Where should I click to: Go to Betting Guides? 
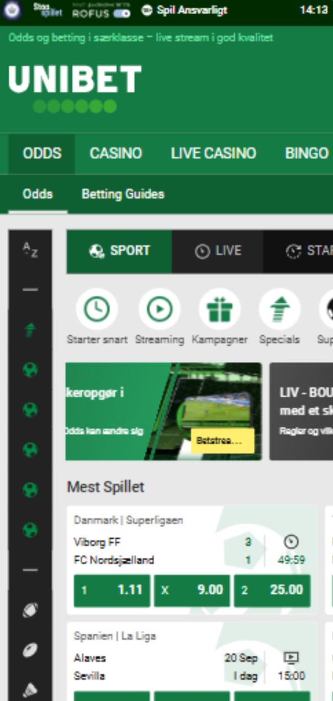click(123, 194)
